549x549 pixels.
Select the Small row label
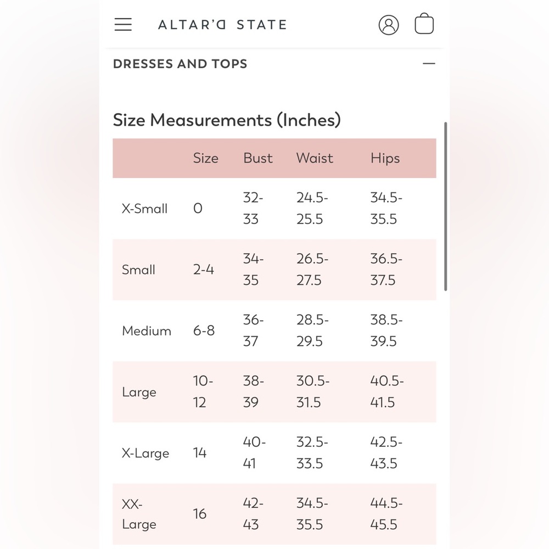(x=138, y=270)
